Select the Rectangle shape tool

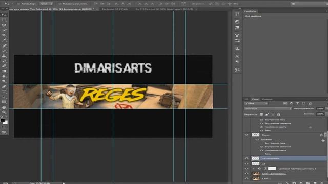[x=4, y=102]
